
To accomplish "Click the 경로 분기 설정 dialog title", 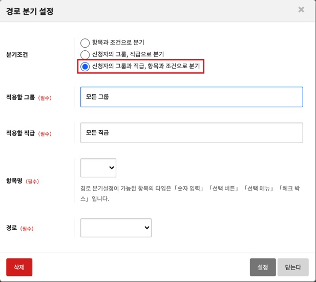I will [30, 11].
